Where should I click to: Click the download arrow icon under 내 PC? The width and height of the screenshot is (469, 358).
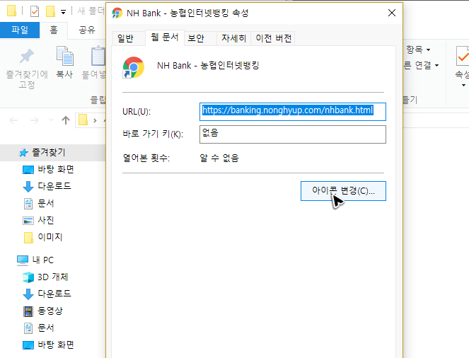click(x=28, y=294)
